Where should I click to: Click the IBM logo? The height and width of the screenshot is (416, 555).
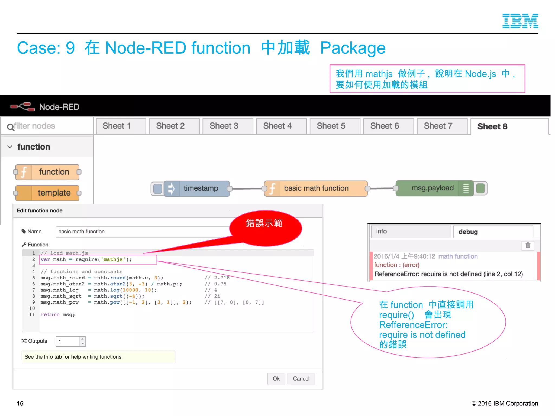coord(520,21)
